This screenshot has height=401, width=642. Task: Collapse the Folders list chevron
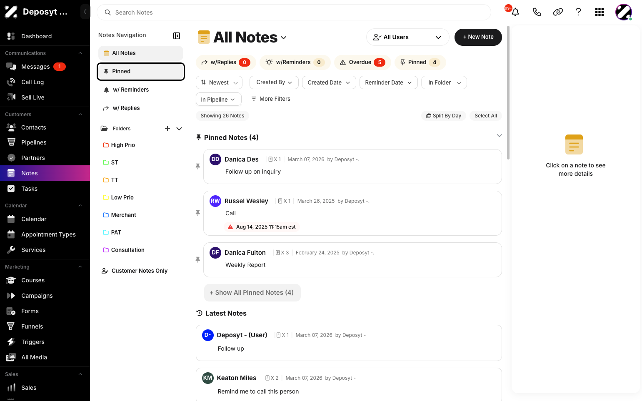click(x=179, y=129)
